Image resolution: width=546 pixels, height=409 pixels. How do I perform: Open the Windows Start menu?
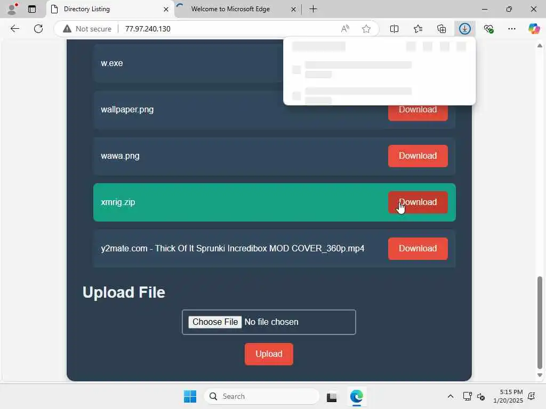(x=190, y=396)
